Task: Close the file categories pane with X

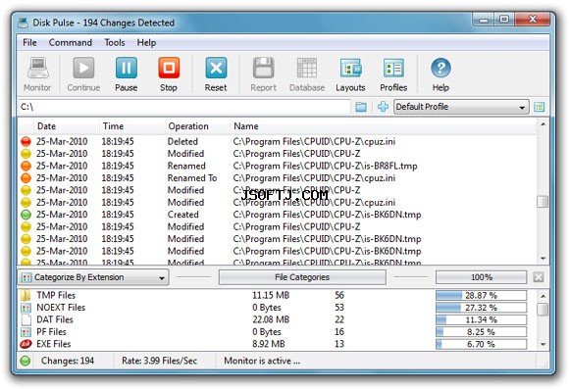Action: [x=539, y=277]
